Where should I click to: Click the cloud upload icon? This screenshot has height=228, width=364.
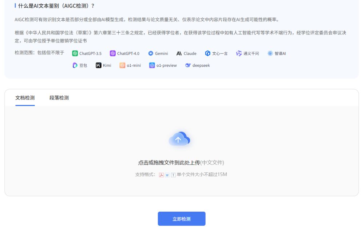179,139
